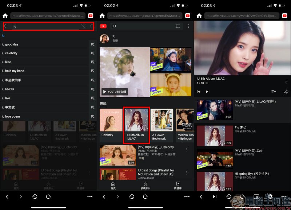
Task: Tap the back arrow in the search bar
Action: pyautogui.click(x=6, y=26)
